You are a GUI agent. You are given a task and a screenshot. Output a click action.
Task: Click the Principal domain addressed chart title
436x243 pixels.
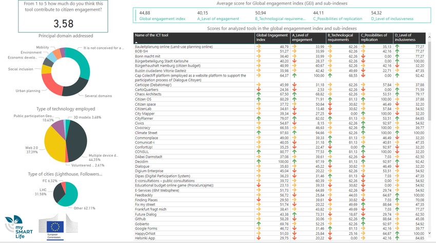[x=66, y=36]
